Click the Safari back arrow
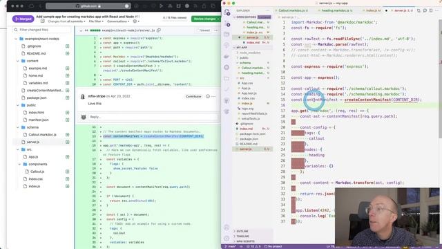The image size is (442, 249). 40,6
